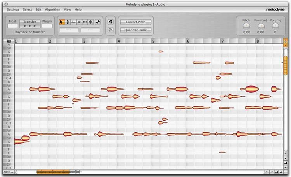The height and width of the screenshot is (177, 291).
Task: Click the staff-note icon at ruler start
Action: 9,41
